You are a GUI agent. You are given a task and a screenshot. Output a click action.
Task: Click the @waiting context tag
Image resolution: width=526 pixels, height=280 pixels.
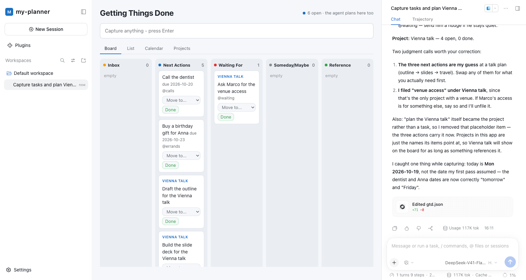(226, 98)
